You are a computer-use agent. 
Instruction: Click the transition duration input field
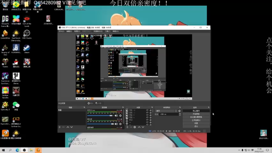[169, 114]
